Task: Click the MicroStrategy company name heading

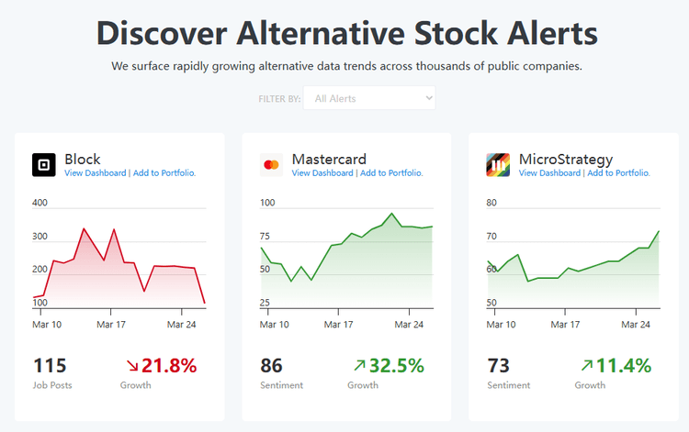Action: (565, 159)
